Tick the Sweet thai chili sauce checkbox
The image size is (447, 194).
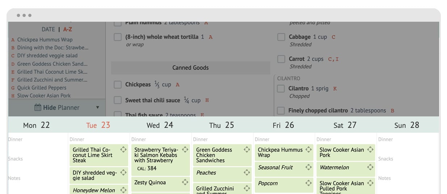click(x=118, y=100)
